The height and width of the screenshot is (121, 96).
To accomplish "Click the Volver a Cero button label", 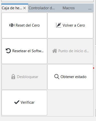I will (74, 25).
